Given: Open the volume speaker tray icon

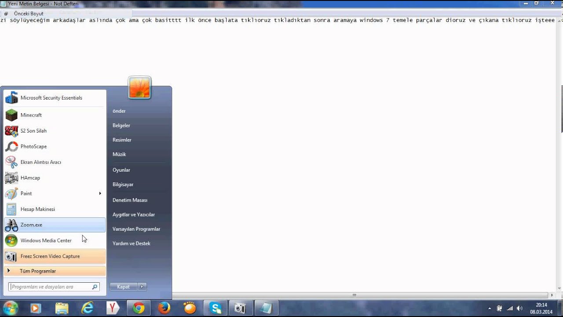Looking at the screenshot, I should coord(520,308).
